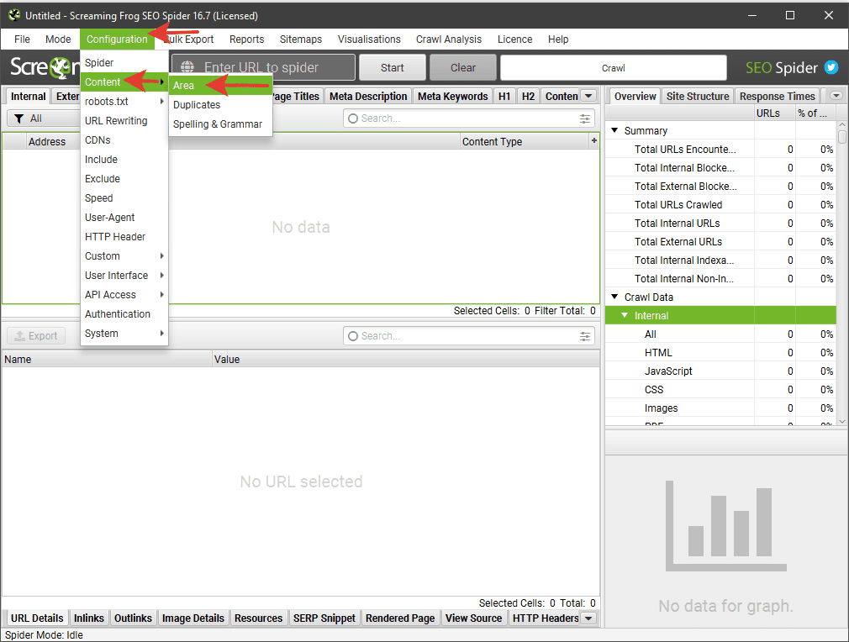The height and width of the screenshot is (642, 849).
Task: Open the View Source bottom tab
Action: 473,618
